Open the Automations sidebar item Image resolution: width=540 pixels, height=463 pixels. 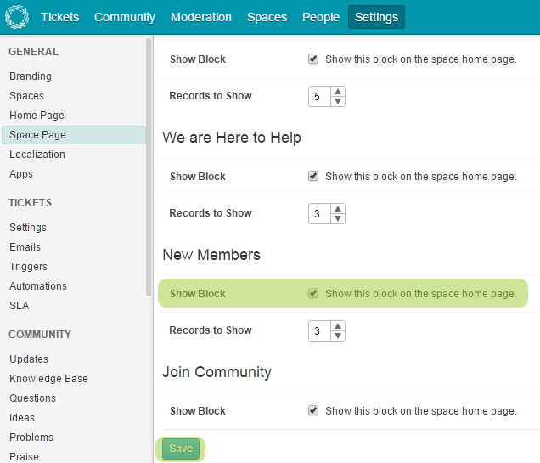coord(38,286)
